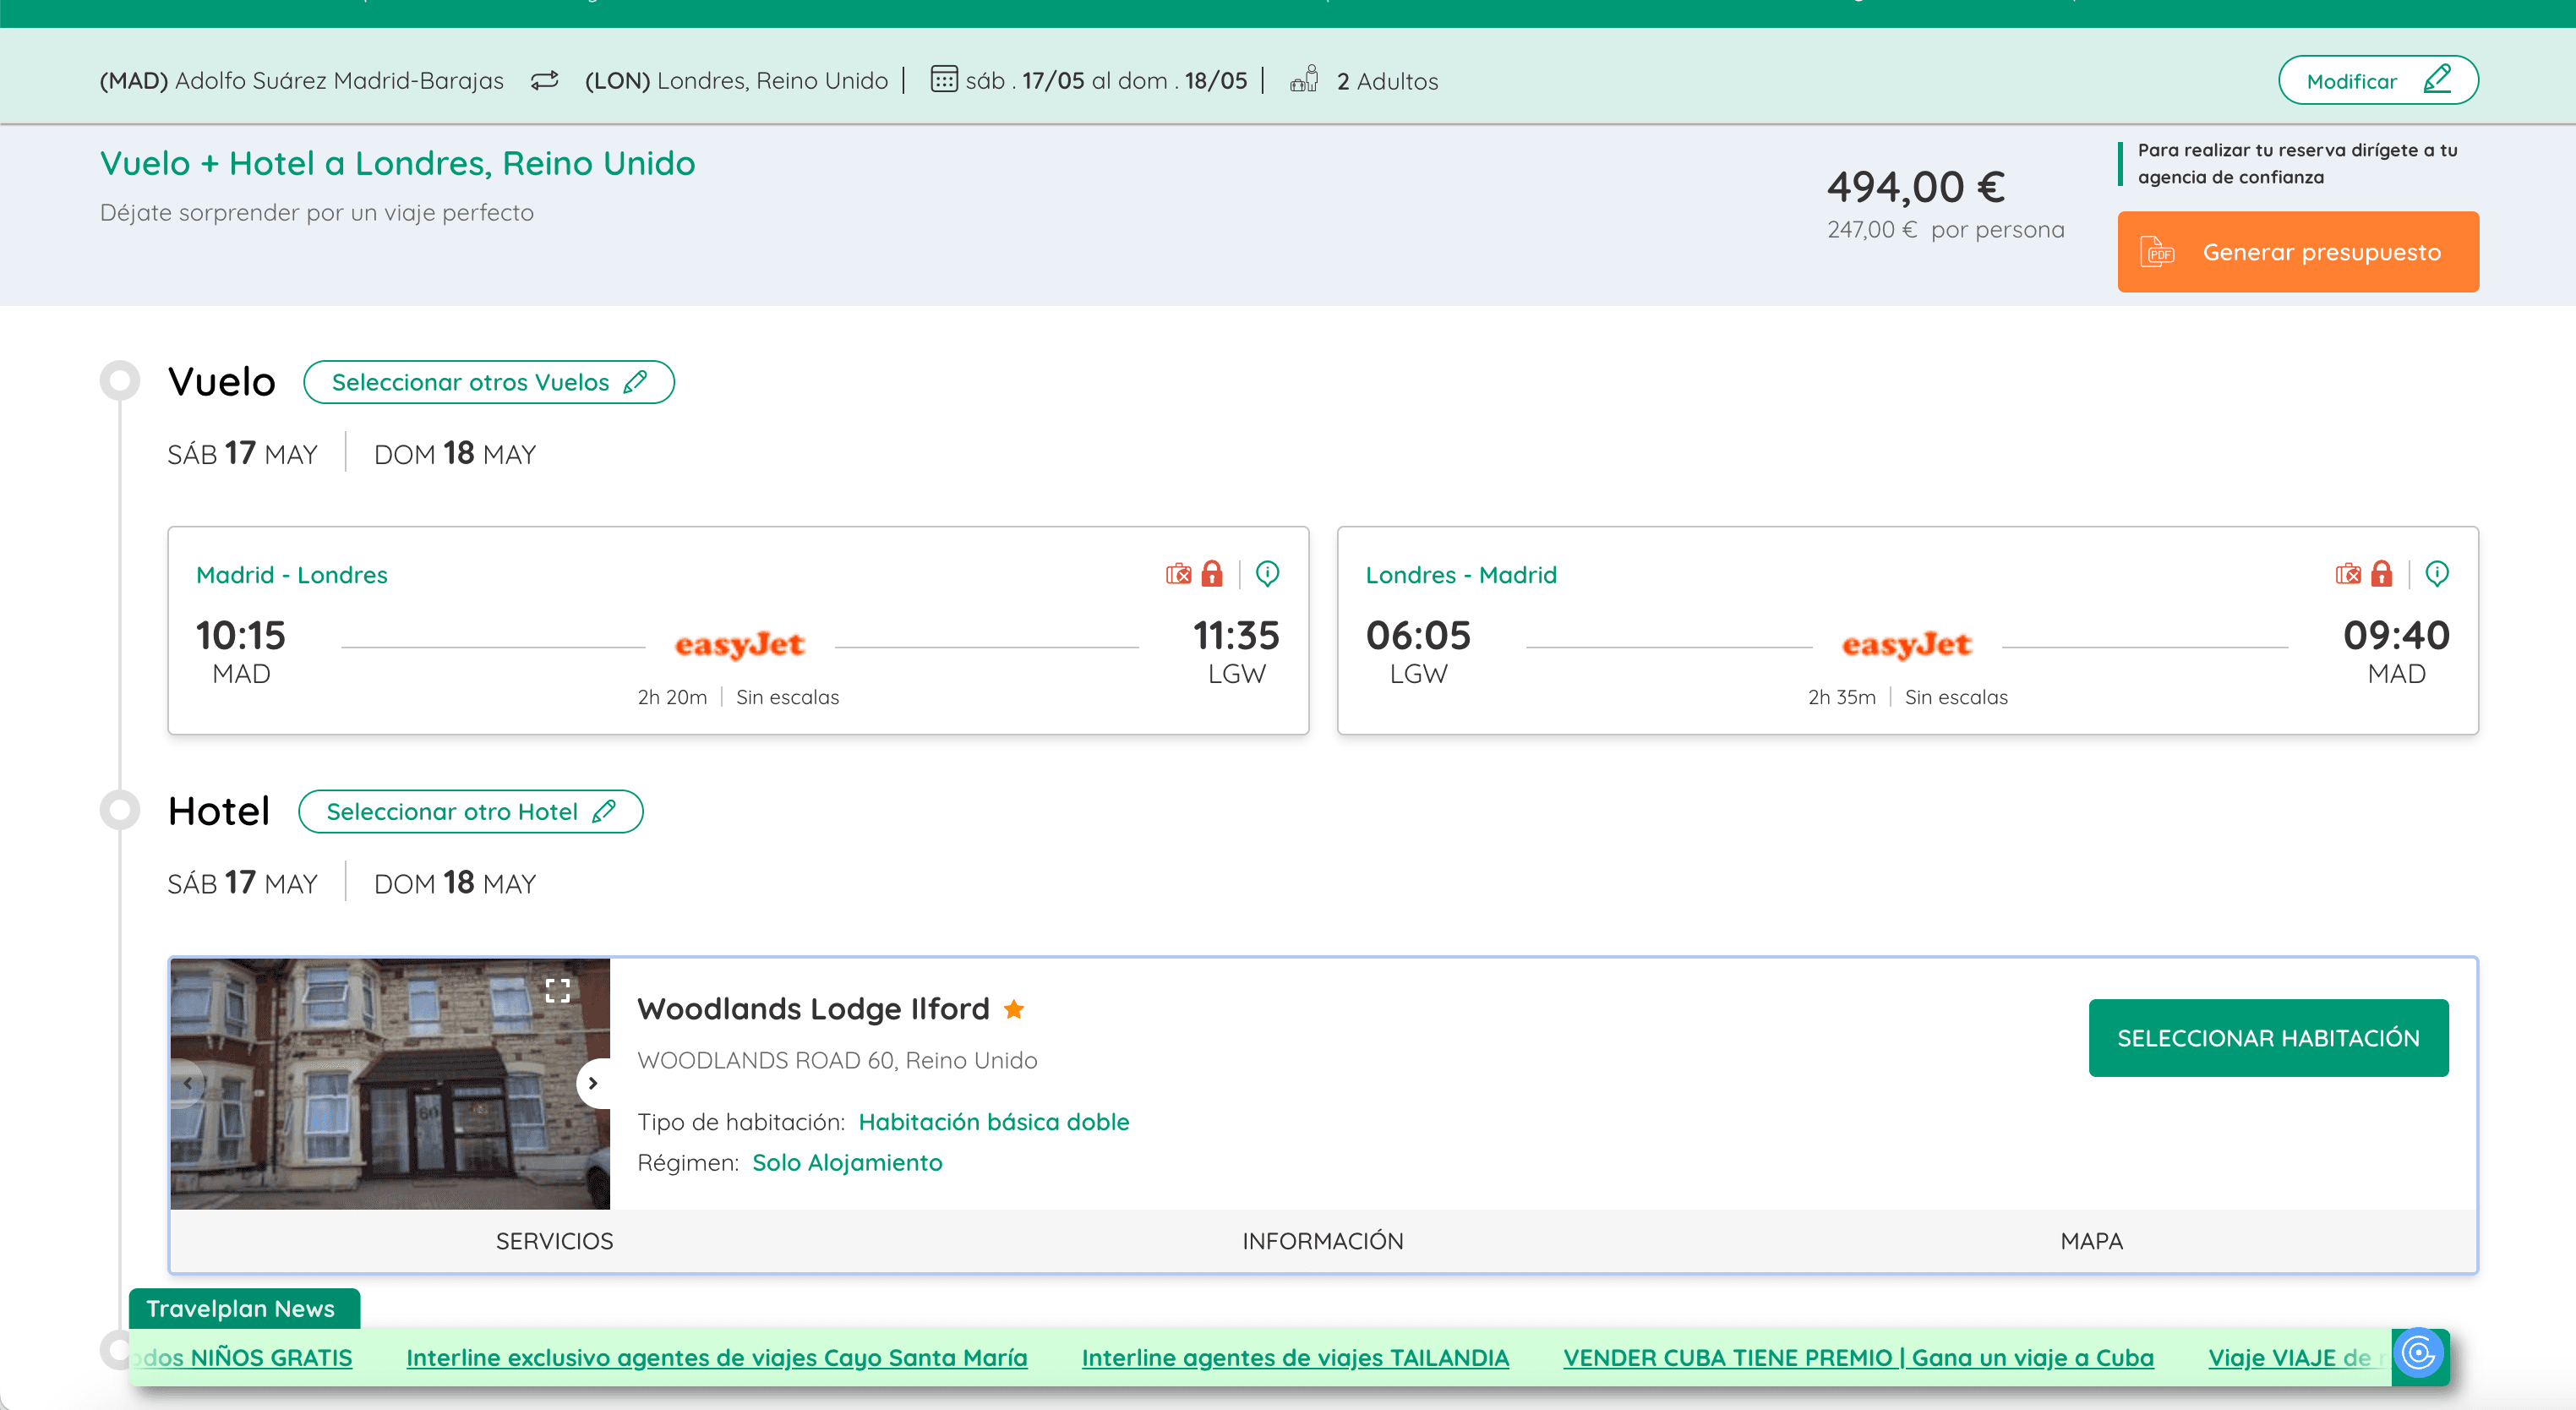
Task: Open the blue chat widget icon
Action: pos(2418,1354)
